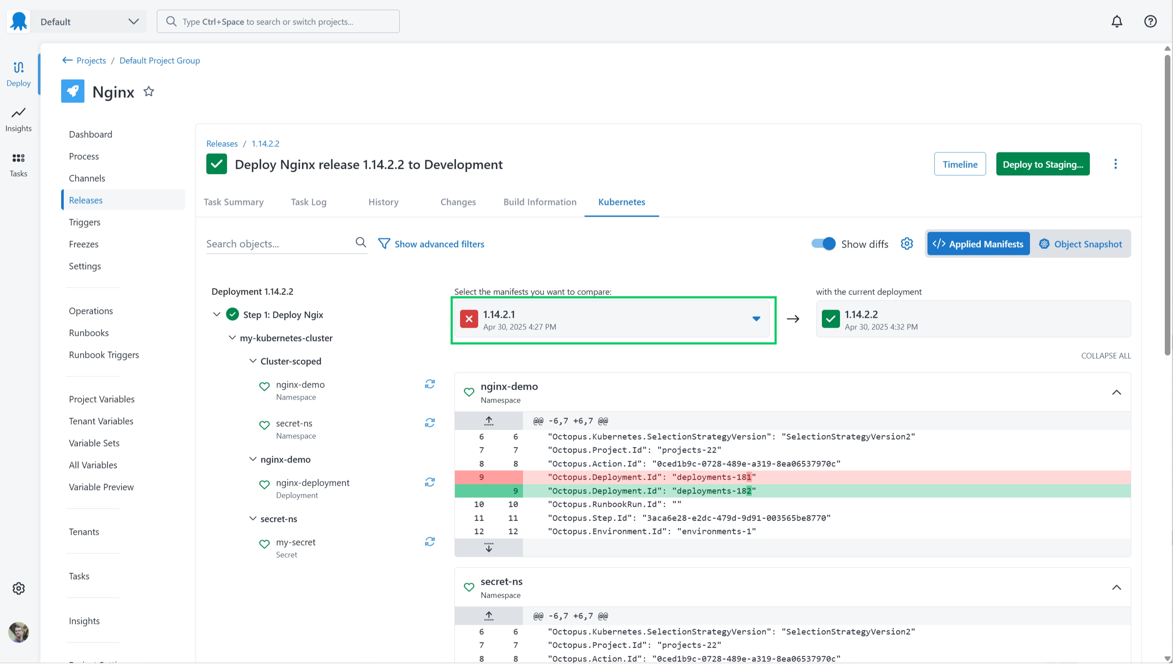Switch to the Changes tab
This screenshot has width=1176, height=664.
(x=458, y=202)
